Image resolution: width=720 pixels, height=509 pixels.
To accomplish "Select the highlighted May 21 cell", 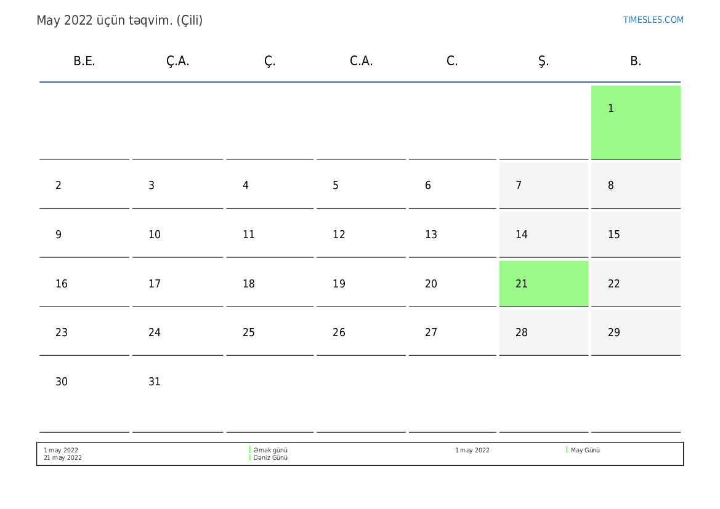I will (x=543, y=284).
